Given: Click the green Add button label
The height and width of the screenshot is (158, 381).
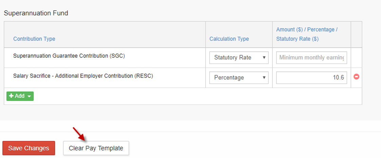Looking at the screenshot, I should click(20, 96).
